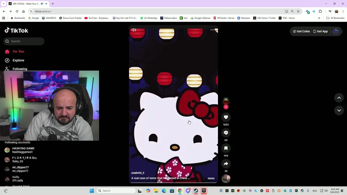Bookmark the video with the save icon

tap(226, 148)
